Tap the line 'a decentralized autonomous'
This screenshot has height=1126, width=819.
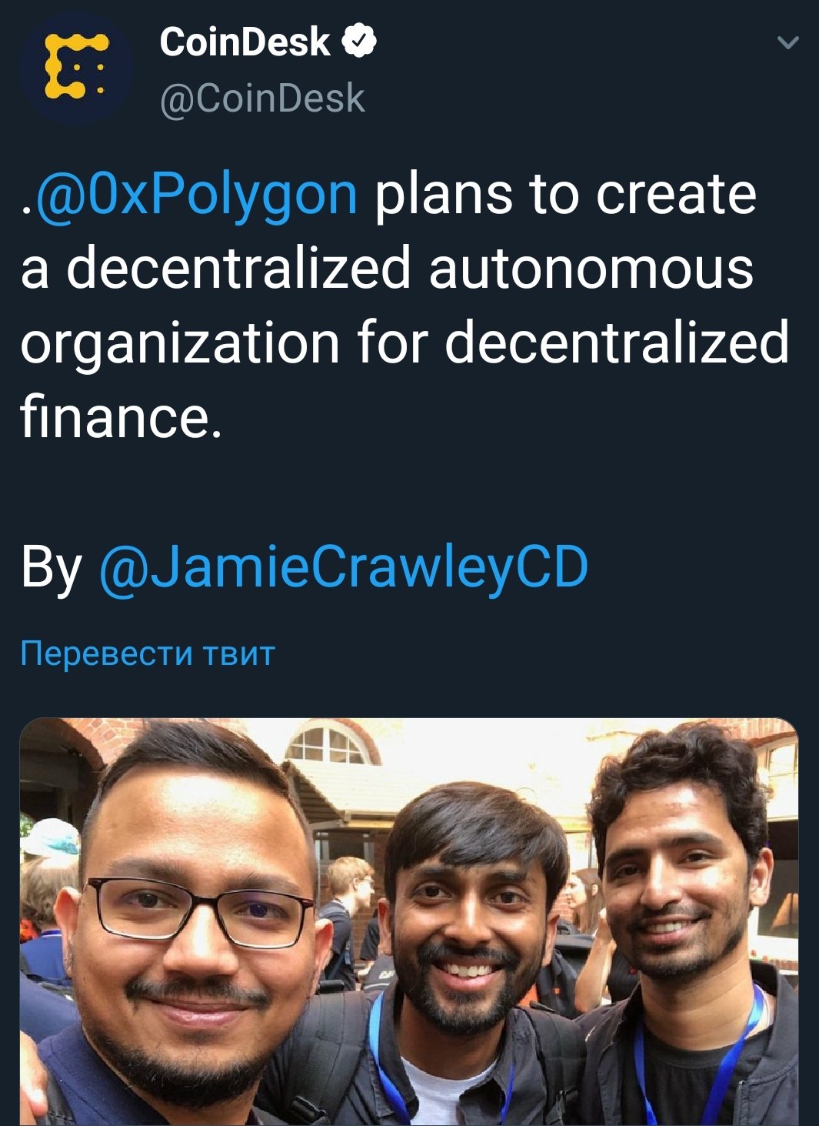point(388,269)
